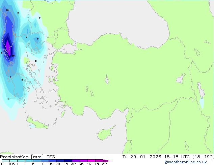Click the '25' legend scale label
The image size is (214, 165).
(x=65, y=164)
